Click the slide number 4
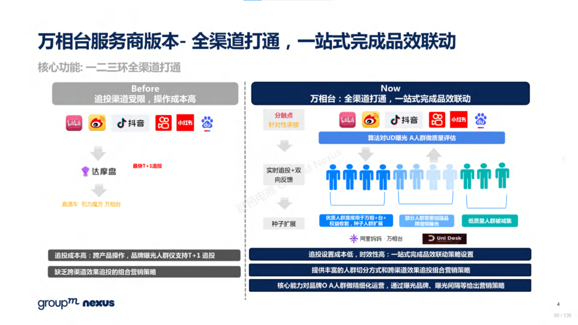The height and width of the screenshot is (325, 578). click(x=558, y=304)
